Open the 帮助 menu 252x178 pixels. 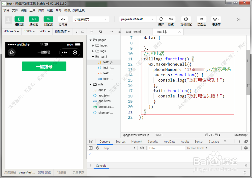[58, 10]
